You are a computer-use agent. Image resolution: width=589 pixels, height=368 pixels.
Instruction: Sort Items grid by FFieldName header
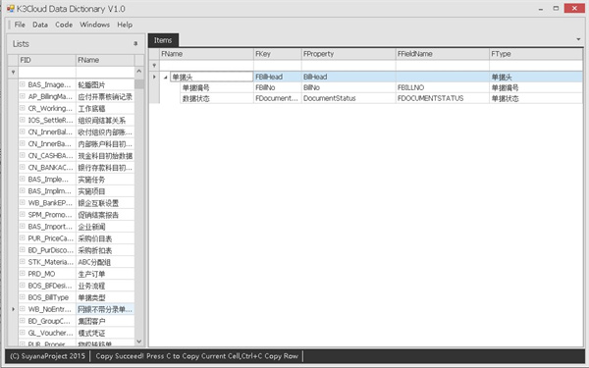click(x=442, y=54)
